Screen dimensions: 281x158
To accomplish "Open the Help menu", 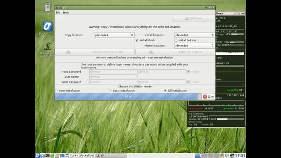I will pyautogui.click(x=66, y=13).
